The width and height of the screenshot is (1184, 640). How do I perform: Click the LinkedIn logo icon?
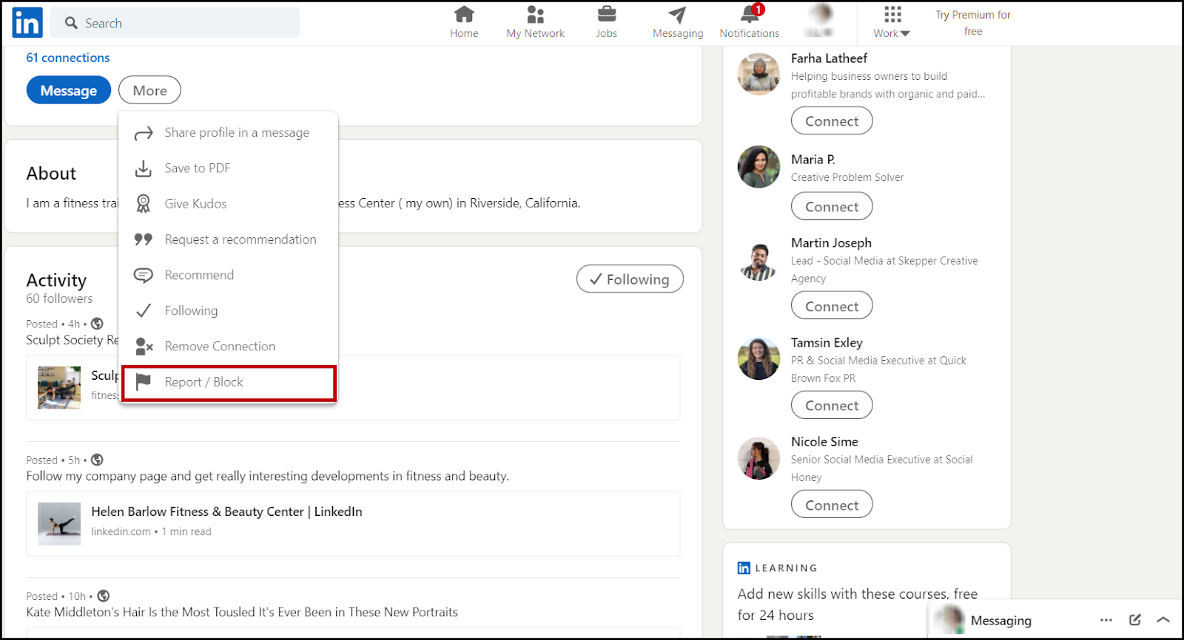pyautogui.click(x=27, y=23)
